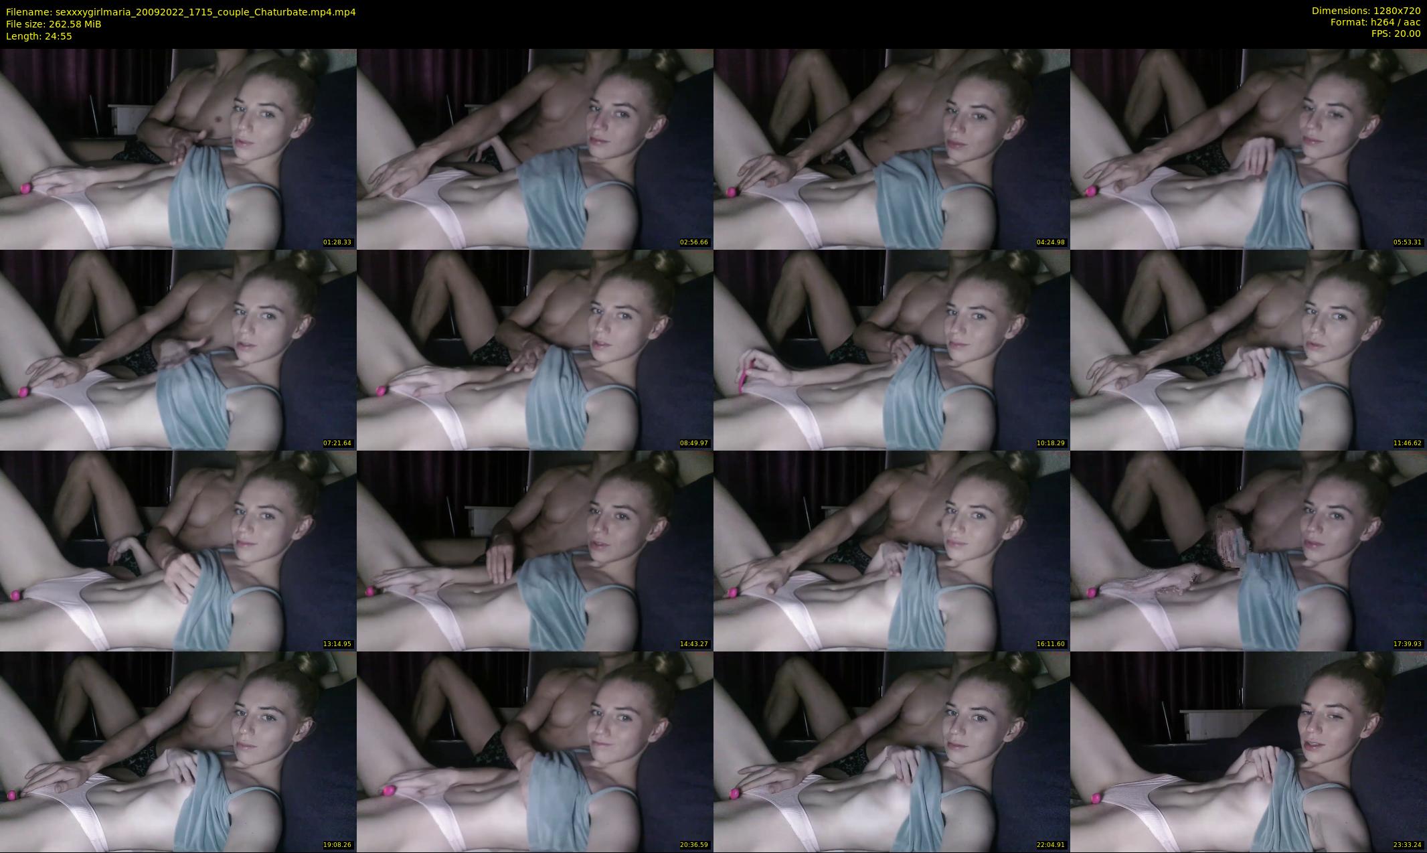Click the thumbnail timestamped 19:08.26

[x=178, y=751]
